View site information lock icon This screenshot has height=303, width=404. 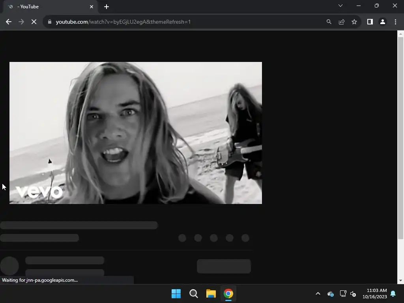click(x=50, y=22)
